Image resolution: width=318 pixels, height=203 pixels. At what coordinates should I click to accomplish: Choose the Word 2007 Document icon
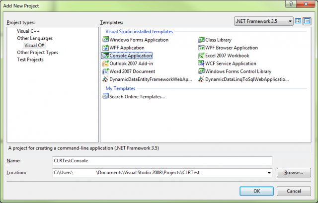(105, 71)
